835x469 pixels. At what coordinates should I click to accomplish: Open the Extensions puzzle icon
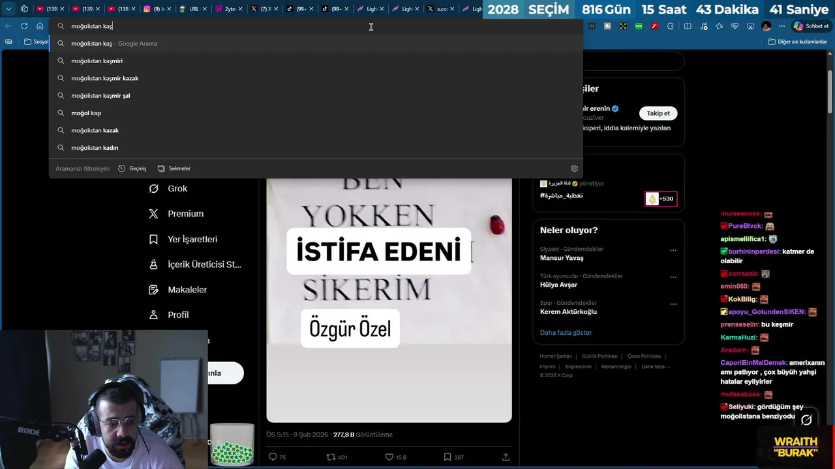pos(670,26)
